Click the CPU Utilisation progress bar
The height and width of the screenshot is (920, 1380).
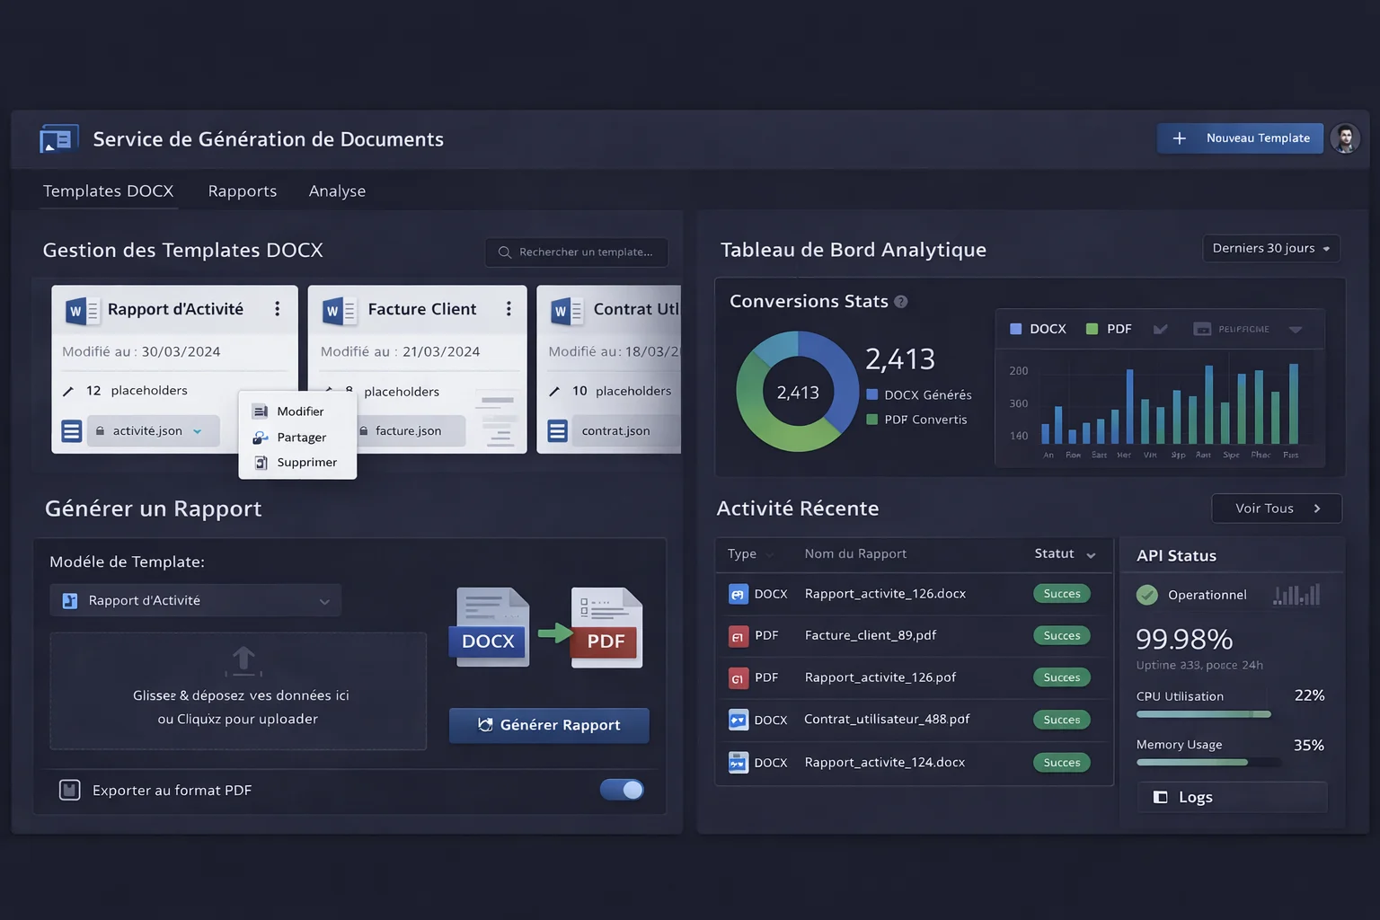[1203, 714]
